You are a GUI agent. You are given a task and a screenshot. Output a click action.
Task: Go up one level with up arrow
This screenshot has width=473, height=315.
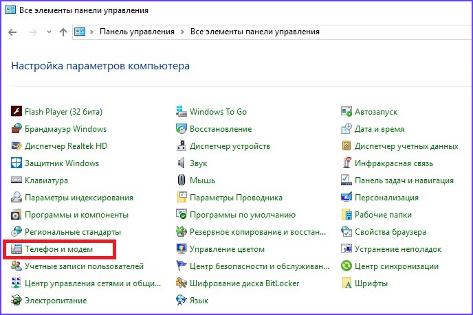pos(63,32)
